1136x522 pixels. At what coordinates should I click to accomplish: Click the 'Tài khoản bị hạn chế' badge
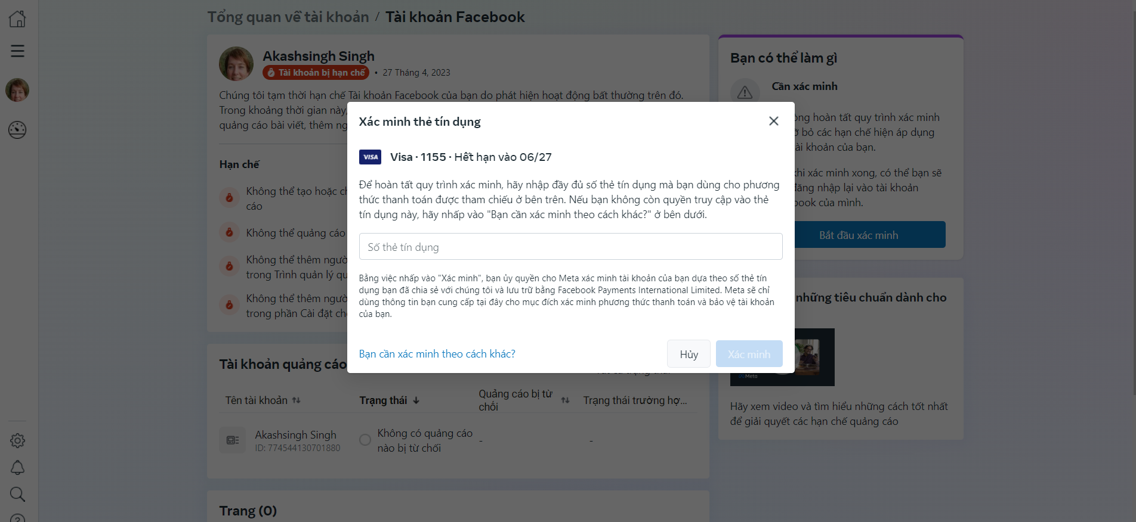coord(316,72)
